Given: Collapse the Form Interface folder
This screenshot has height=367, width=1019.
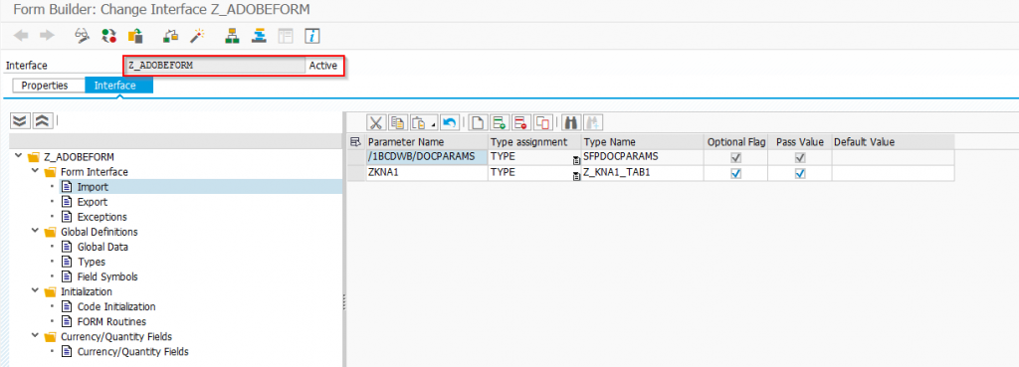Looking at the screenshot, I should 34,172.
